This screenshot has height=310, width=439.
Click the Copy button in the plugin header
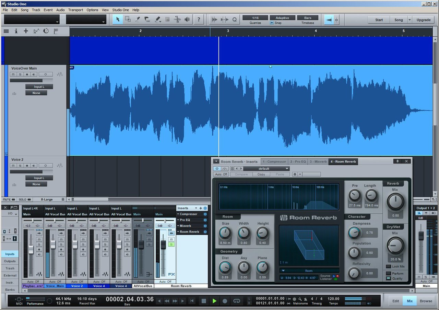[x=261, y=174]
